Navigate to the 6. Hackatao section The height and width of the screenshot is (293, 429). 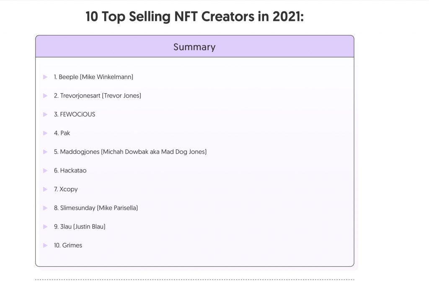(x=70, y=170)
